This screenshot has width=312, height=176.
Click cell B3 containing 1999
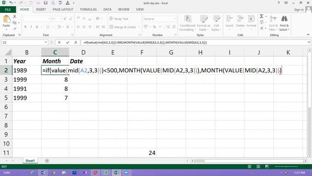27,79
